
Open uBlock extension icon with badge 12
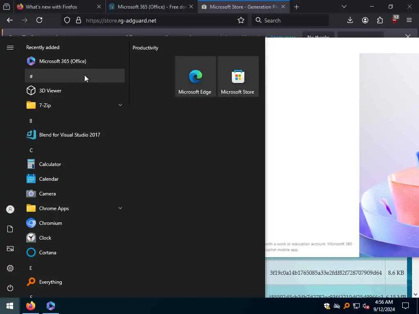tap(394, 20)
